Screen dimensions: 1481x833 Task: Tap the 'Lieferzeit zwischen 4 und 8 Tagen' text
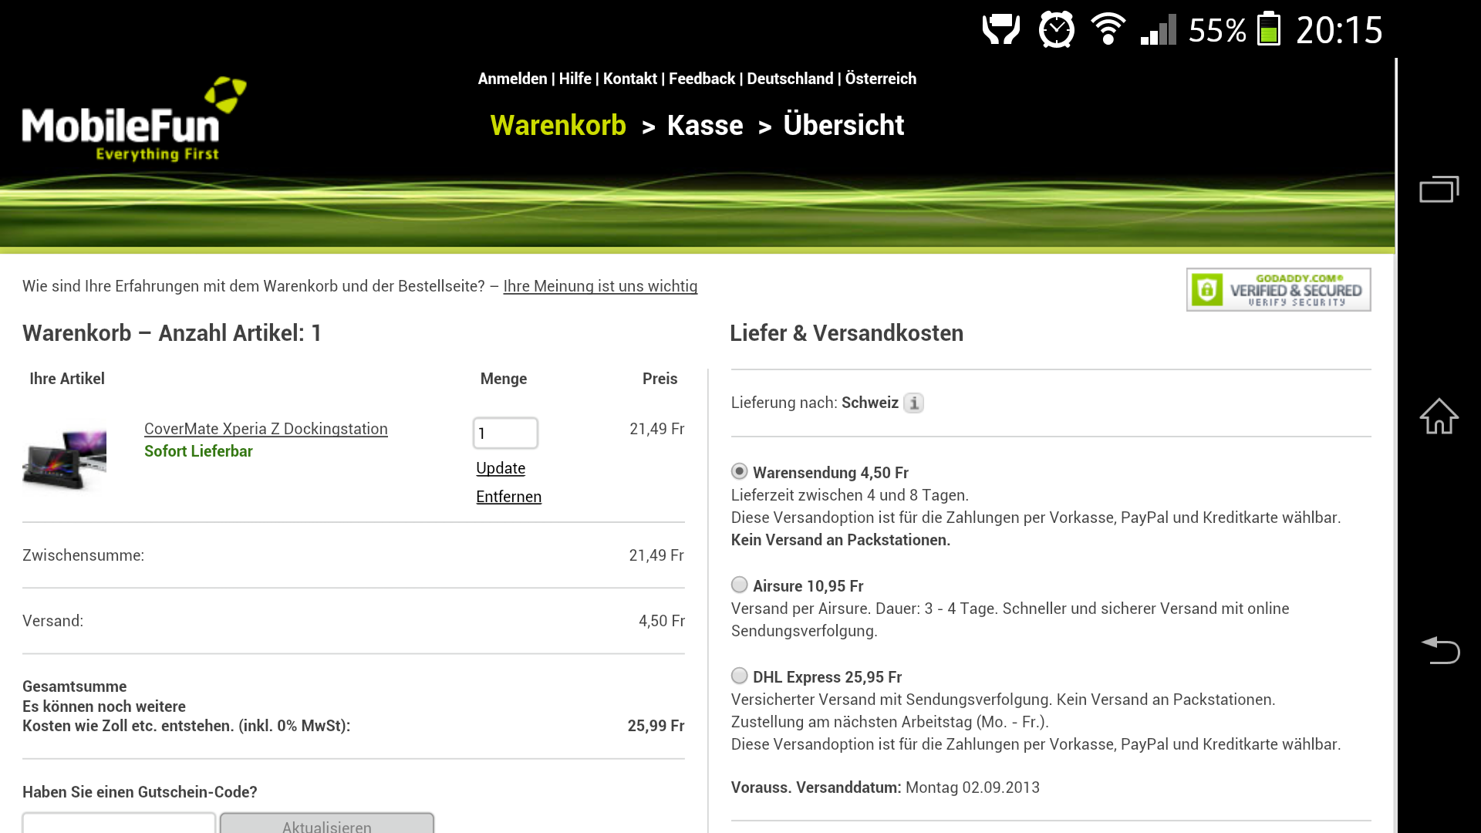tap(849, 495)
